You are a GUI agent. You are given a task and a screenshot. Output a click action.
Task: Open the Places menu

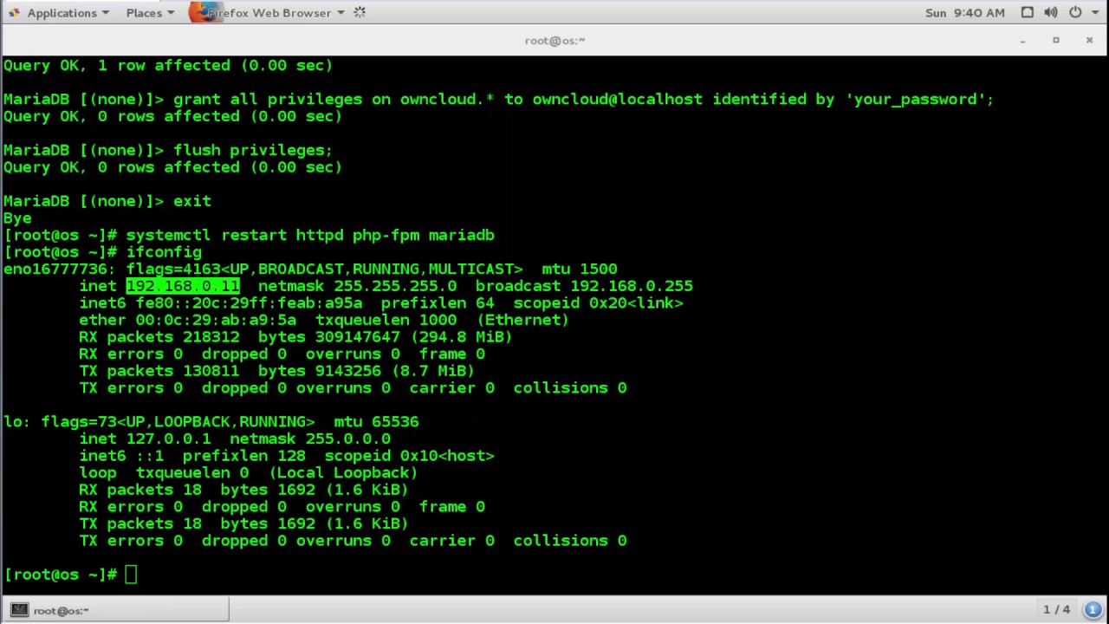(x=149, y=12)
